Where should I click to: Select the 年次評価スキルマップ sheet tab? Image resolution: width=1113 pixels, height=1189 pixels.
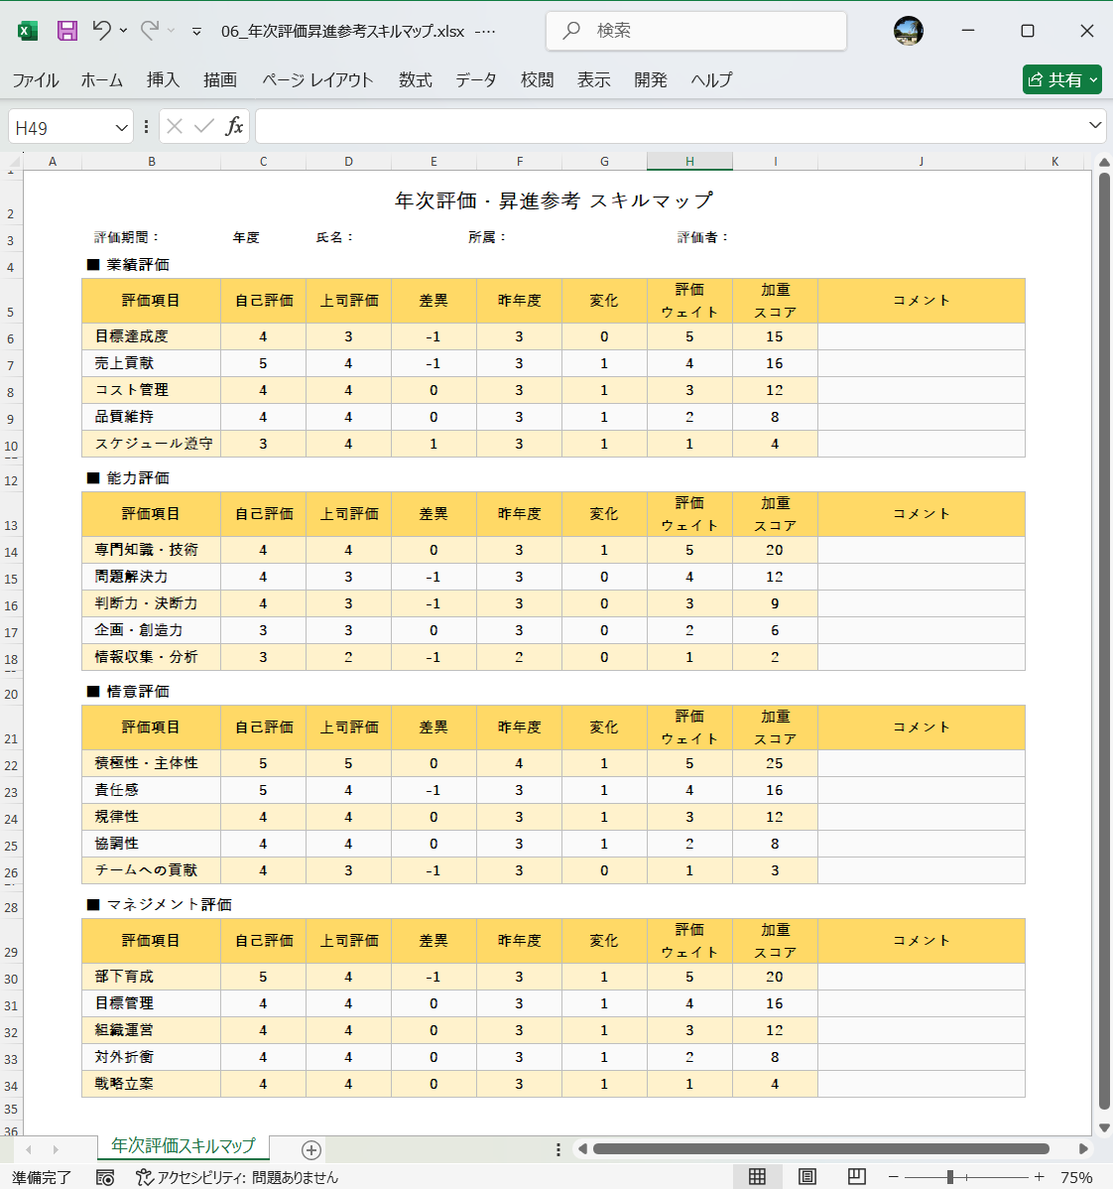tap(183, 1145)
